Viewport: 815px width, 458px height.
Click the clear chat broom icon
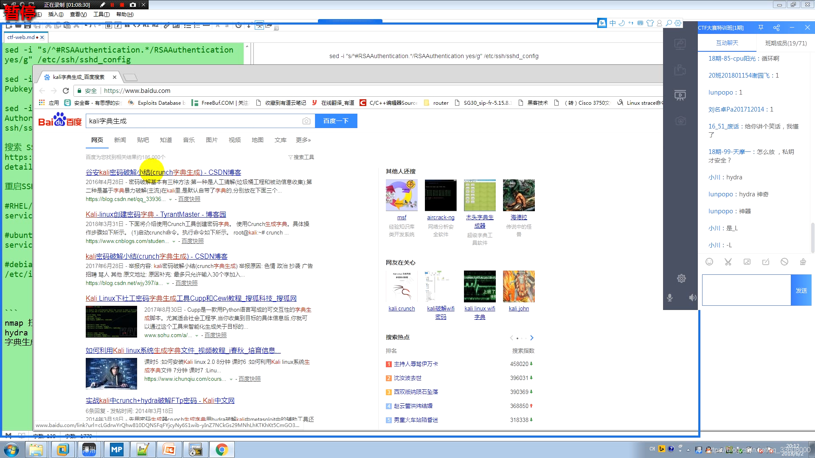coord(803,262)
